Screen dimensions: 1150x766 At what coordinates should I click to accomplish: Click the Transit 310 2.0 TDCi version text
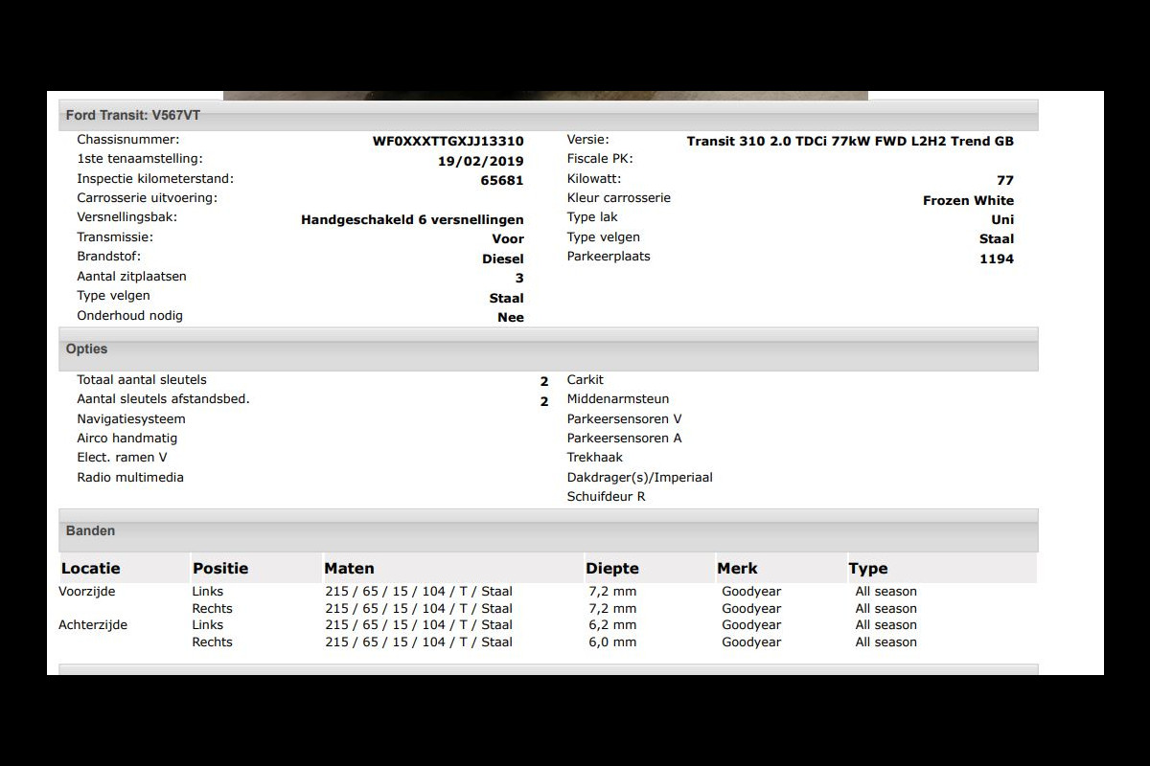[x=849, y=142]
